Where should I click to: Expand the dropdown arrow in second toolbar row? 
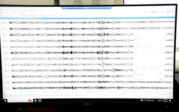(62, 16)
